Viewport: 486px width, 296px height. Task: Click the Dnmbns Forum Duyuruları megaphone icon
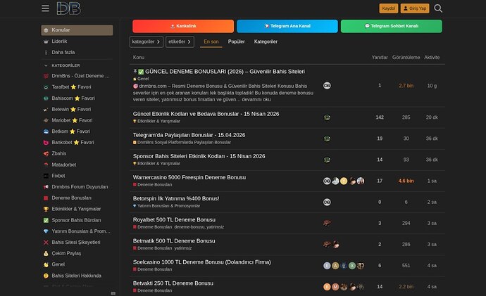click(46, 187)
